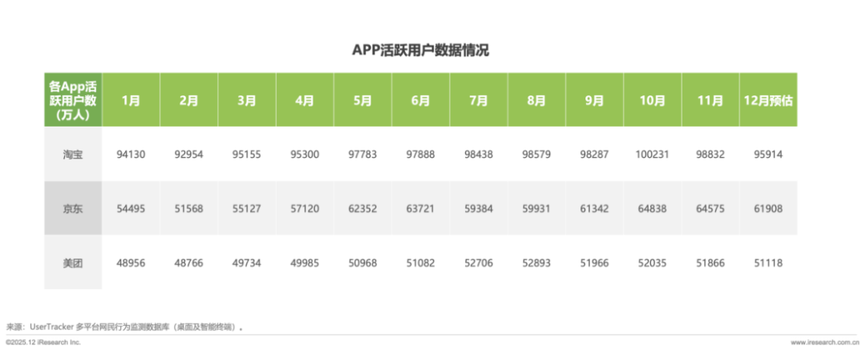866x350 pixels.
Task: Click the 淘宝 value 94130
Action: tap(131, 155)
